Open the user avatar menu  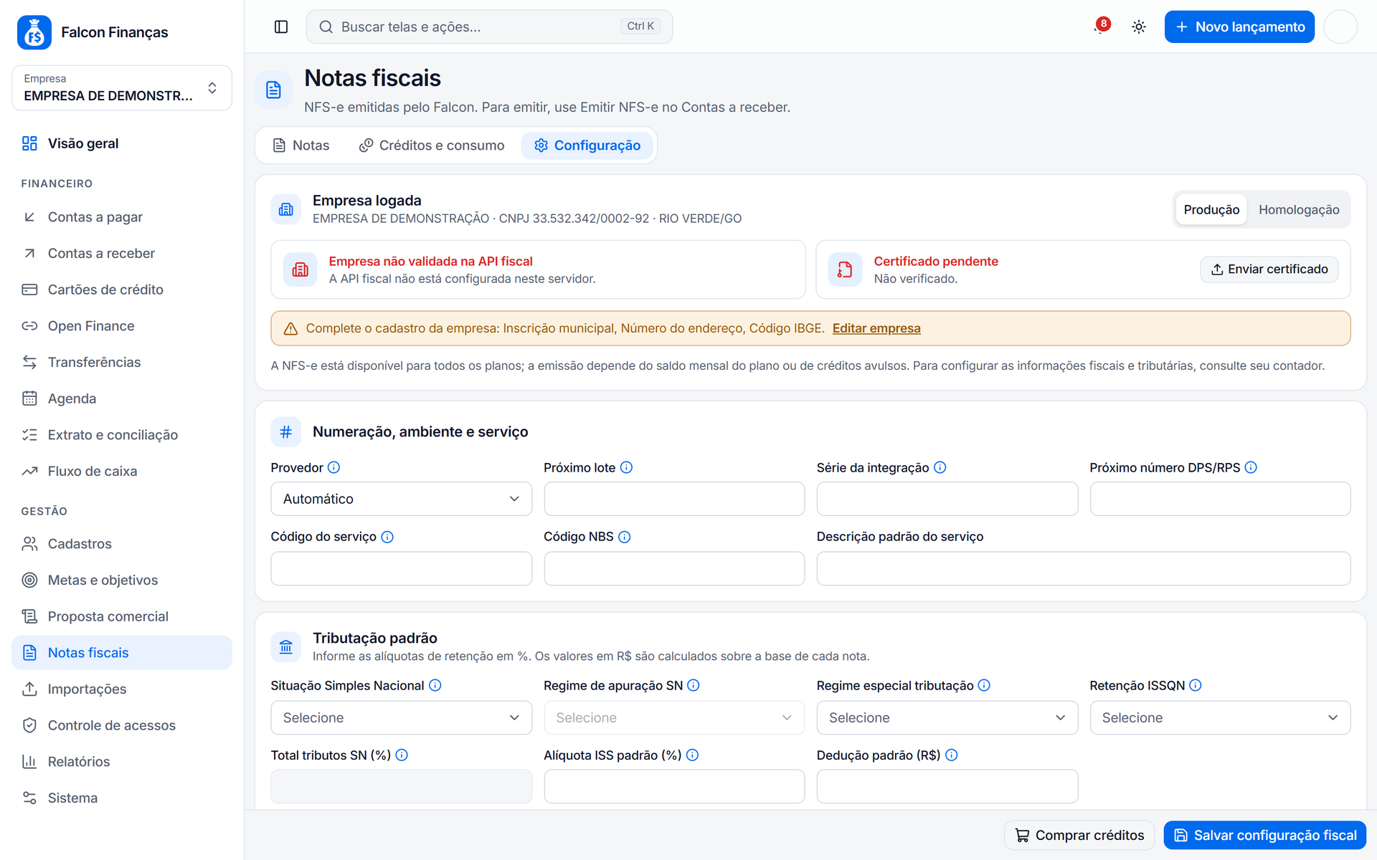[1340, 27]
